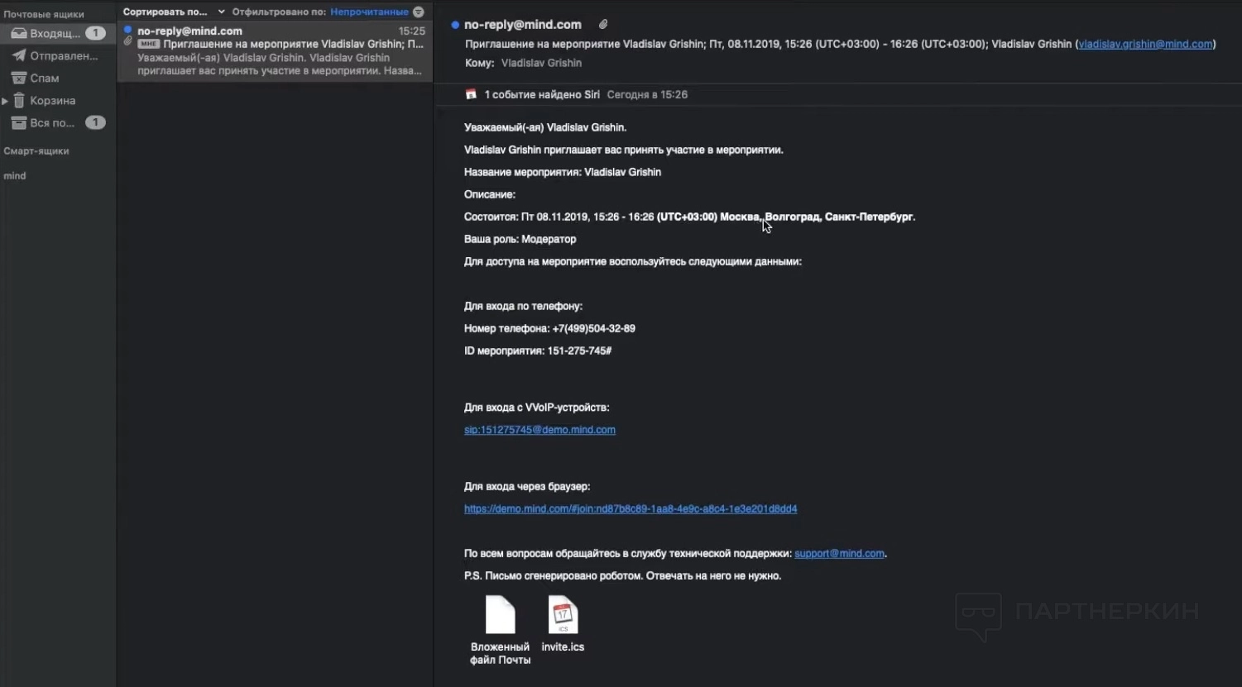Image resolution: width=1242 pixels, height=687 pixels.
Task: Select the no-reply@mind.com message in list
Action: coord(275,51)
